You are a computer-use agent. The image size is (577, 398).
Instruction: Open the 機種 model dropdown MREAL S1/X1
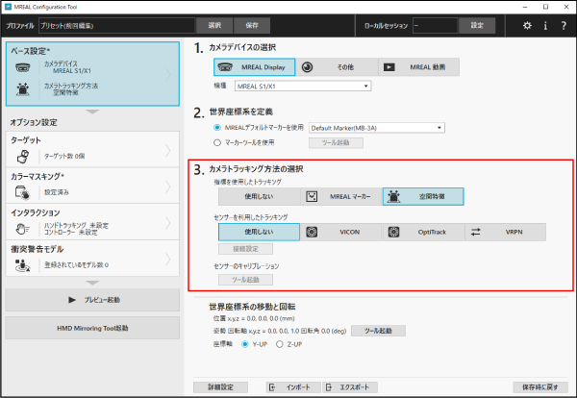[x=303, y=87]
